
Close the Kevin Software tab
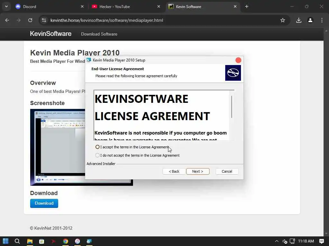pos(235,6)
